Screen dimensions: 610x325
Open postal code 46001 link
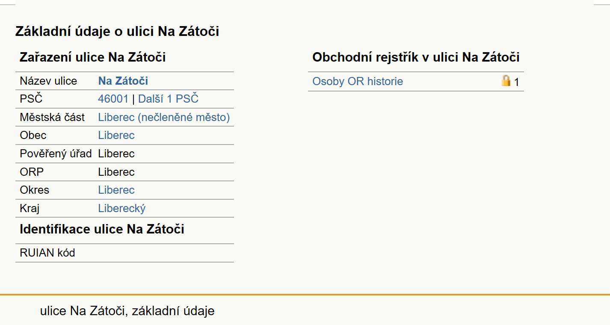click(x=113, y=99)
